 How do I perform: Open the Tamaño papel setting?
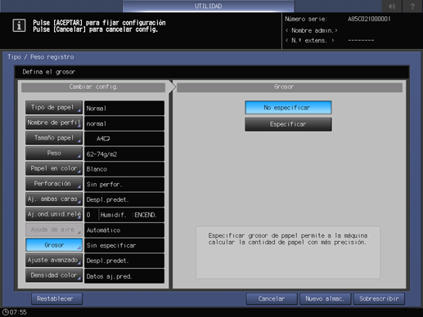click(54, 138)
